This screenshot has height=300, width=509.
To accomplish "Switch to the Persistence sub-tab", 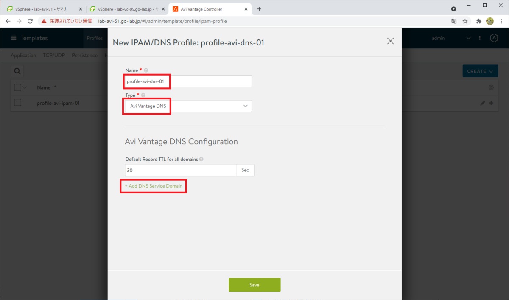I will (x=84, y=56).
